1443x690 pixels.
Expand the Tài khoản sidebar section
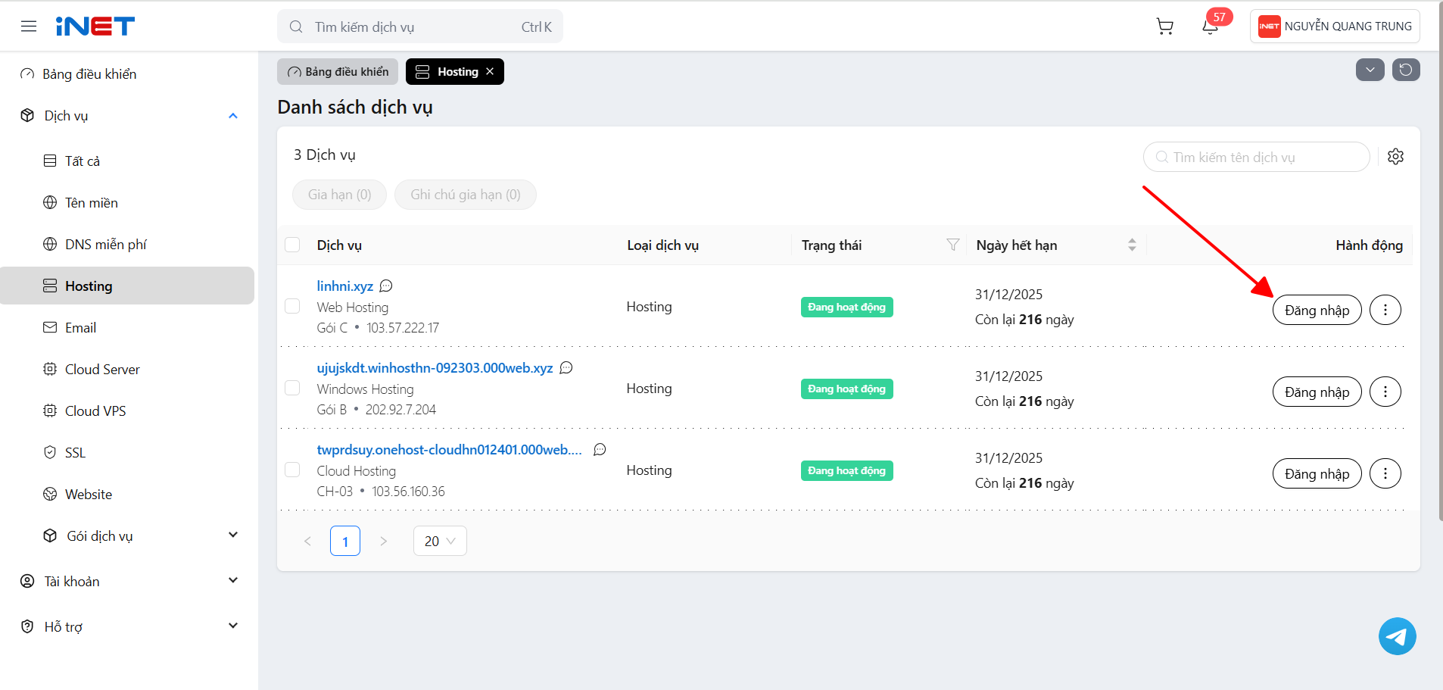pyautogui.click(x=233, y=580)
